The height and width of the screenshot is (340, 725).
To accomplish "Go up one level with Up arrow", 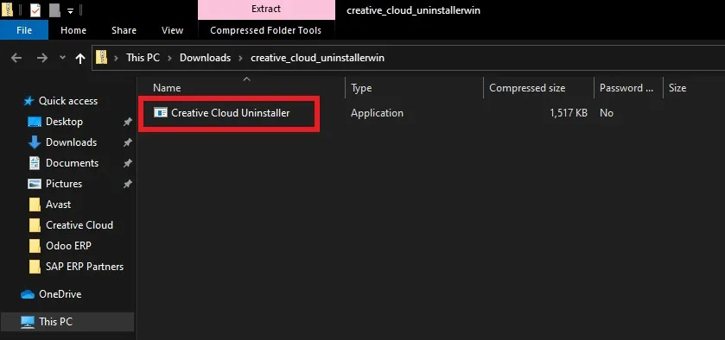I will coord(80,58).
